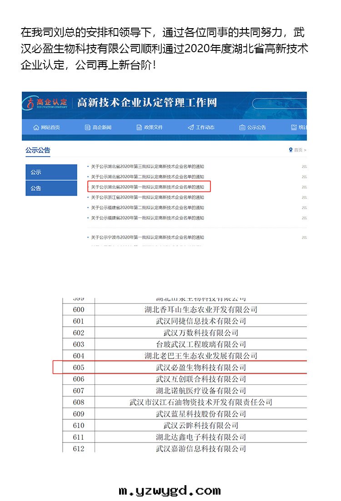The image size is (341, 501).
Task: Click the search field in the site header
Action: (x=280, y=103)
